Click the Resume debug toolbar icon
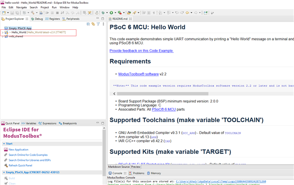 coord(47,13)
